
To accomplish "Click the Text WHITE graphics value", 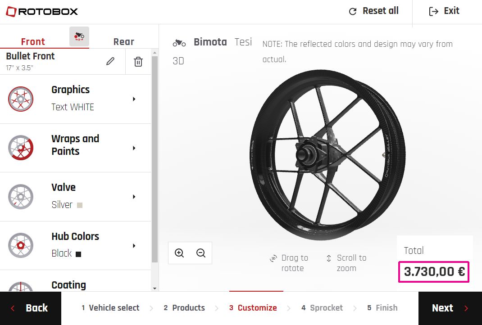I will click(73, 107).
